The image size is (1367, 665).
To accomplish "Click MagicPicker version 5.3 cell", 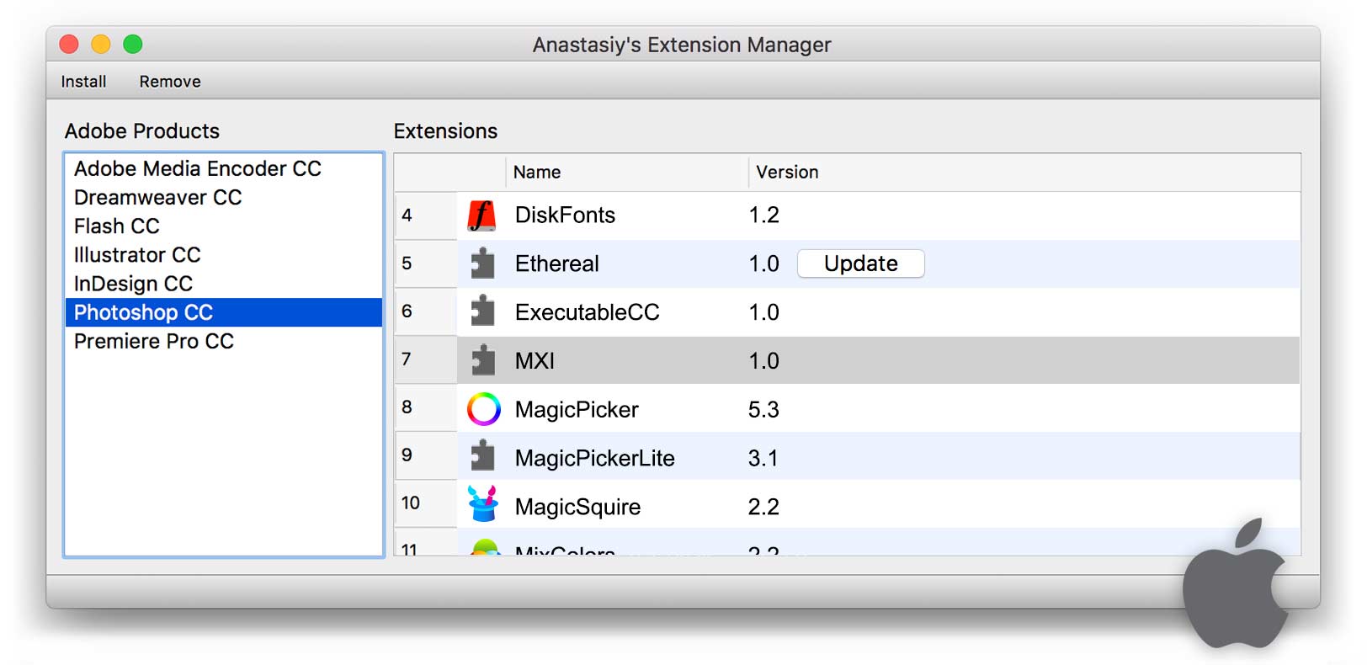I will point(763,410).
